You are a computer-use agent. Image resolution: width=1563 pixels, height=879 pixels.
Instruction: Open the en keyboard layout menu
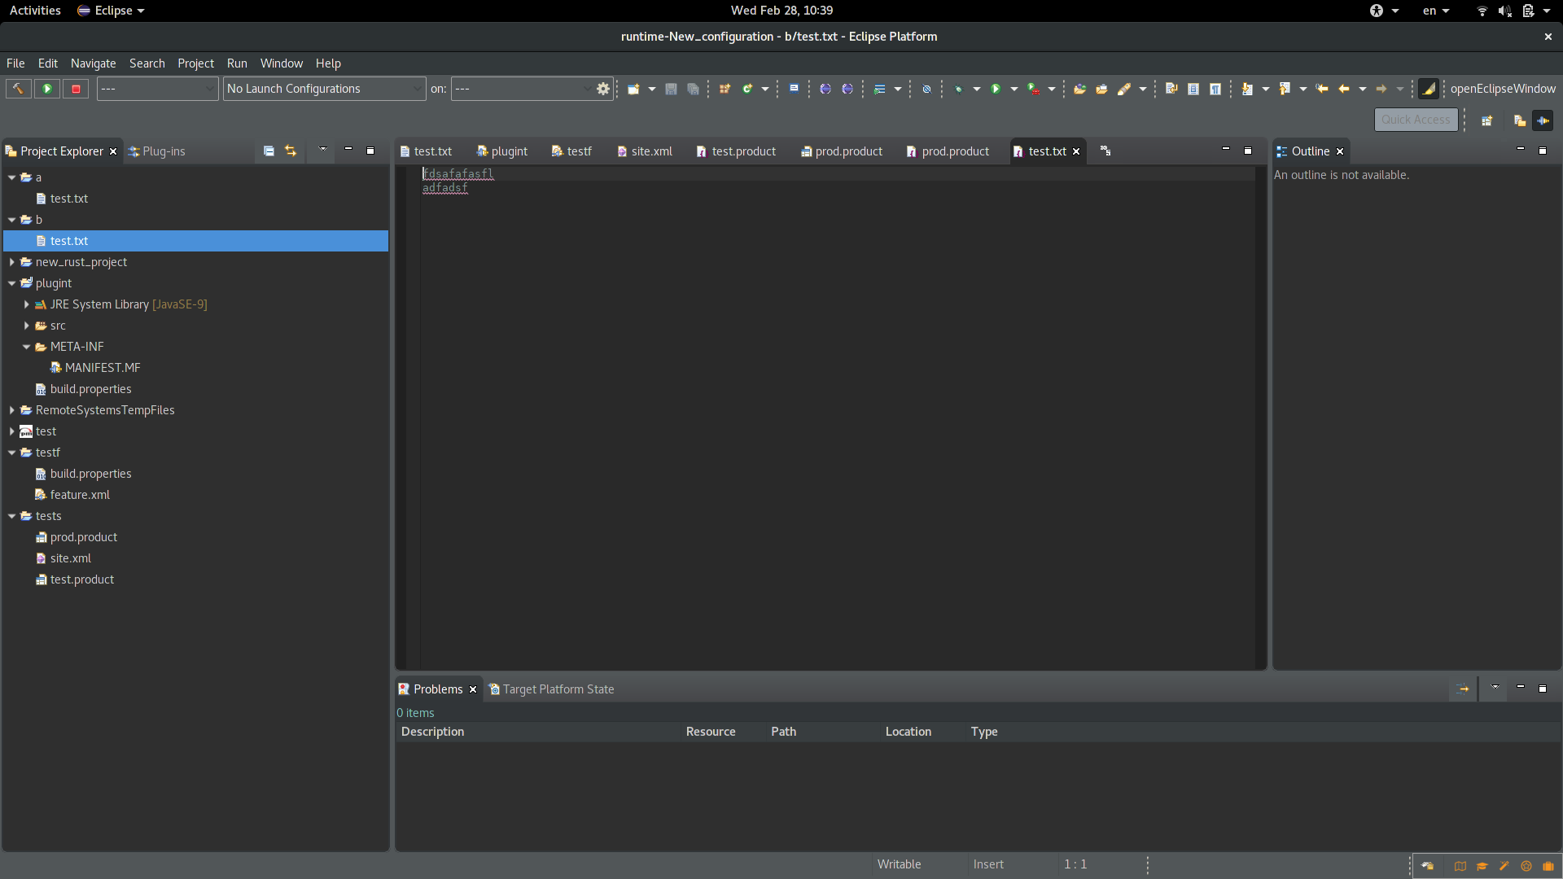[x=1436, y=11]
